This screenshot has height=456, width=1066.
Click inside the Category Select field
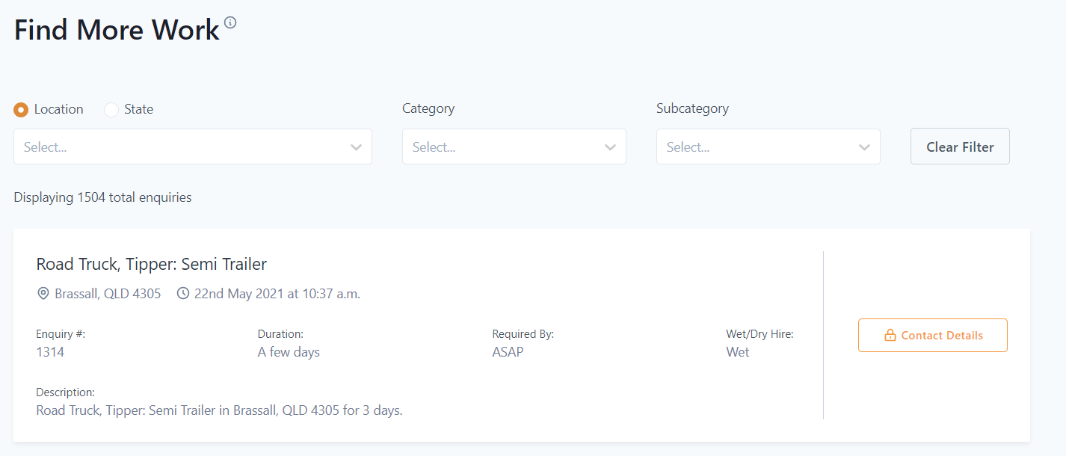514,147
